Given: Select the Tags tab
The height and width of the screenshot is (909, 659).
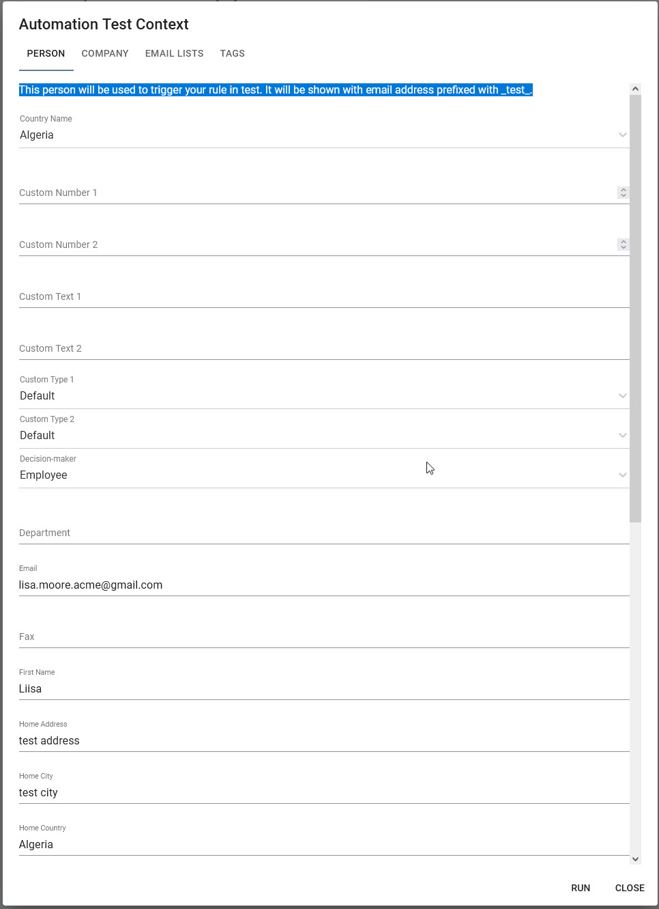Looking at the screenshot, I should coord(232,53).
